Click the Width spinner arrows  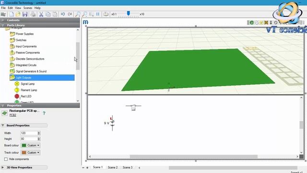[39, 133]
